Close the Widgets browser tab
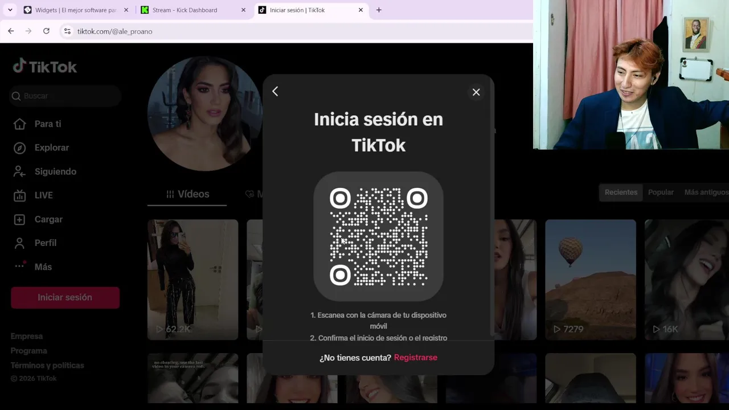 tap(126, 10)
